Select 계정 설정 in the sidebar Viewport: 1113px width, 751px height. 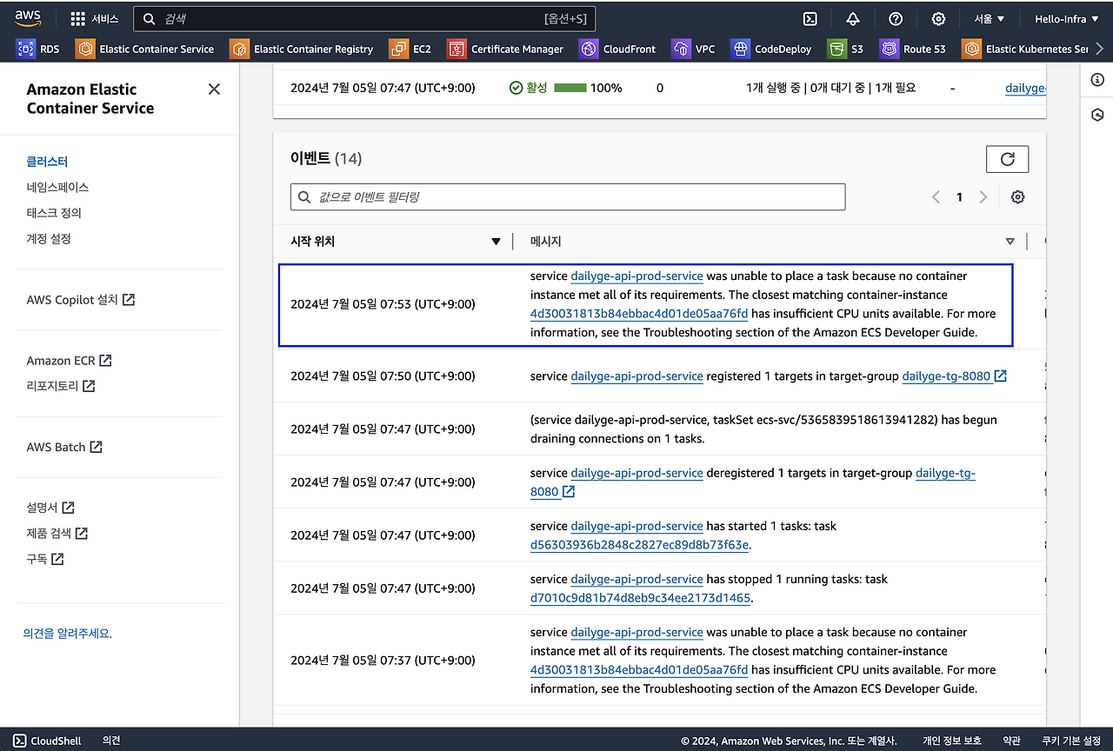(49, 238)
